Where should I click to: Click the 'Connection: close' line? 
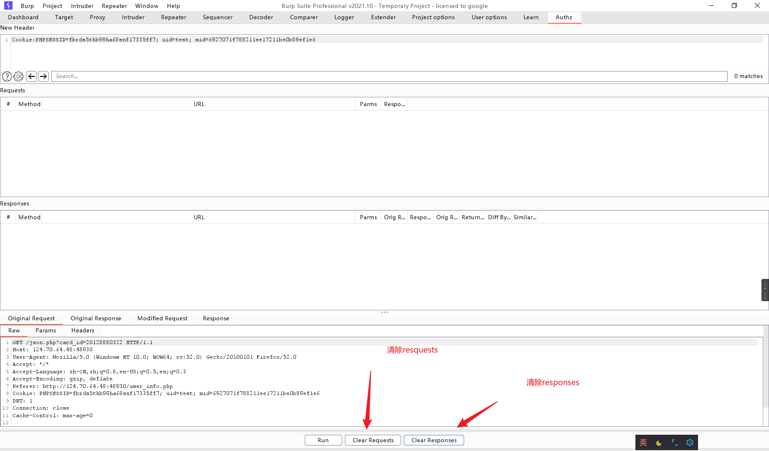click(x=41, y=408)
